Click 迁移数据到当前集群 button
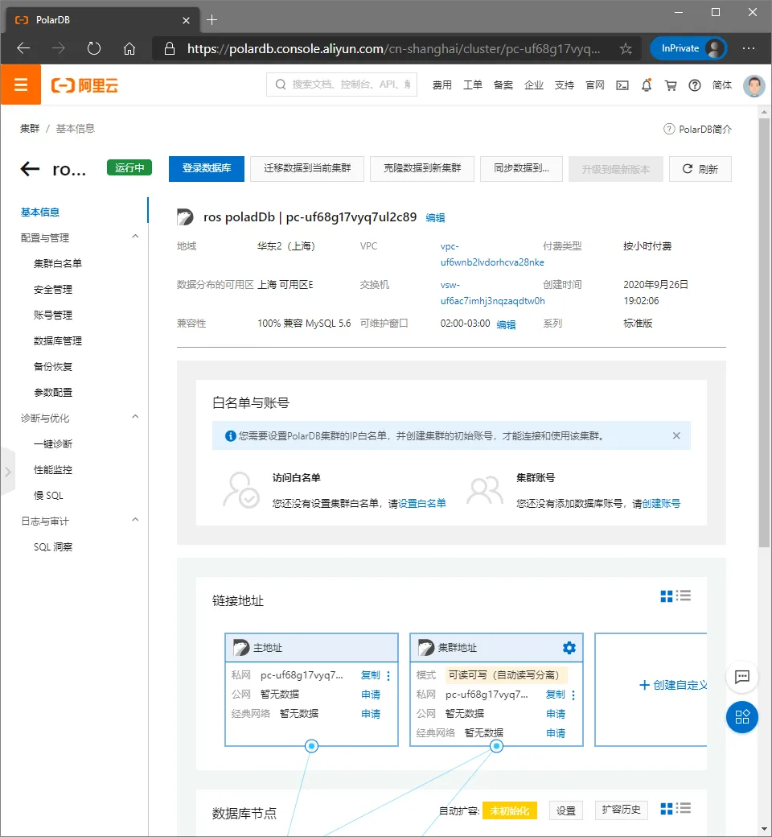Screen dimensions: 772x837 point(307,169)
